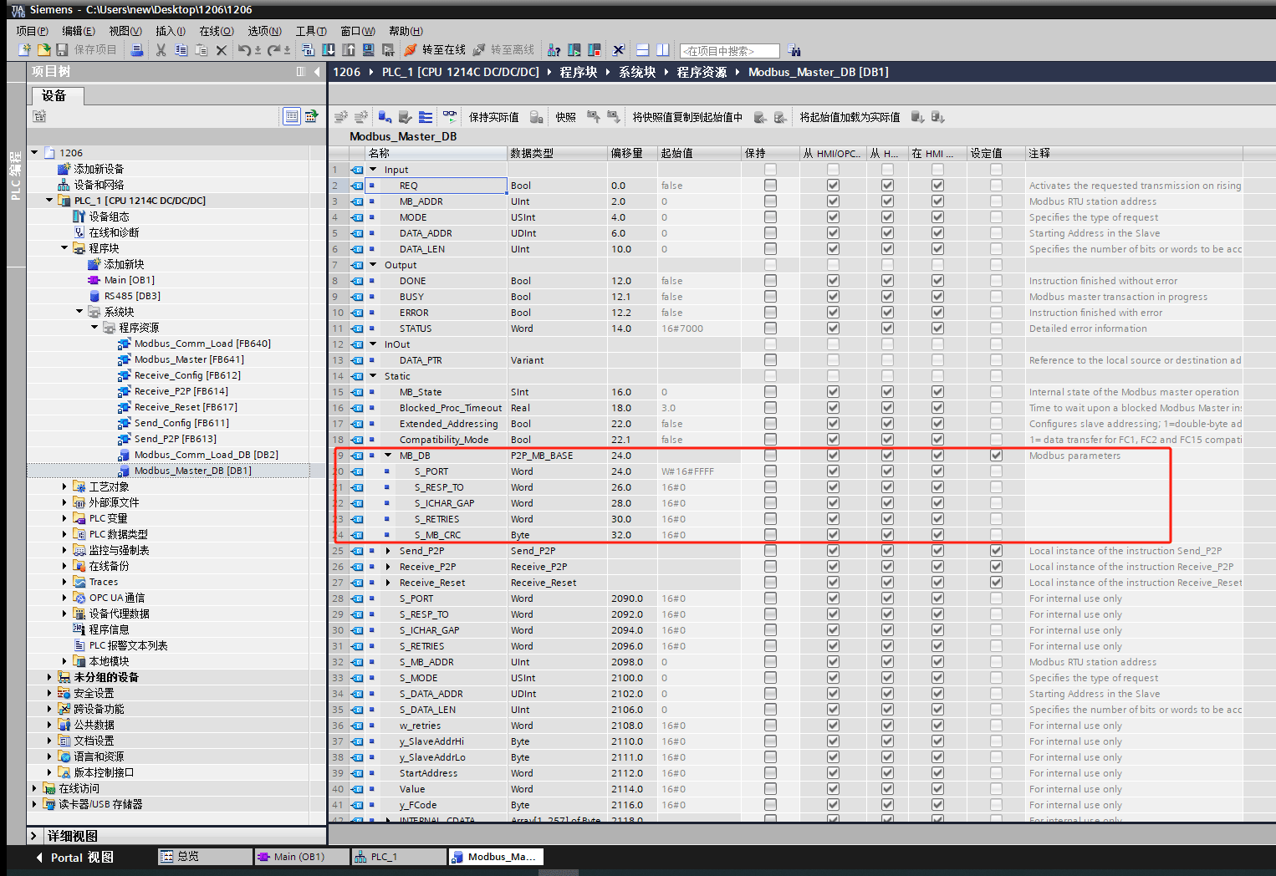Collapse the Output section in DB table

coord(374,265)
